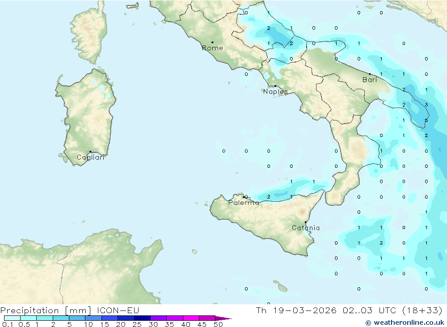Pick the 40–45 mm legend swatch
This screenshot has width=447, height=327.
tap(191, 318)
